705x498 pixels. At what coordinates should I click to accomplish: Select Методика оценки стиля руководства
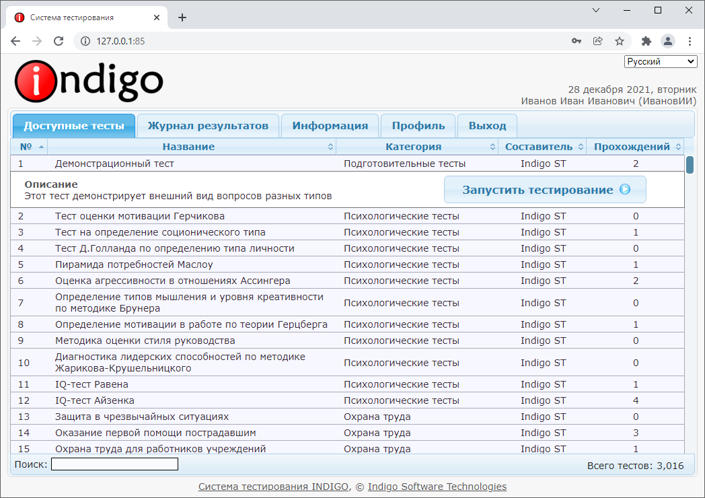347,341
